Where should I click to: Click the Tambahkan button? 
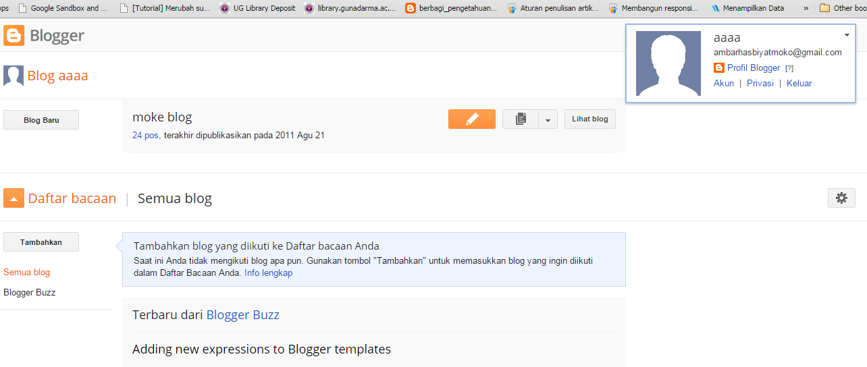click(41, 242)
